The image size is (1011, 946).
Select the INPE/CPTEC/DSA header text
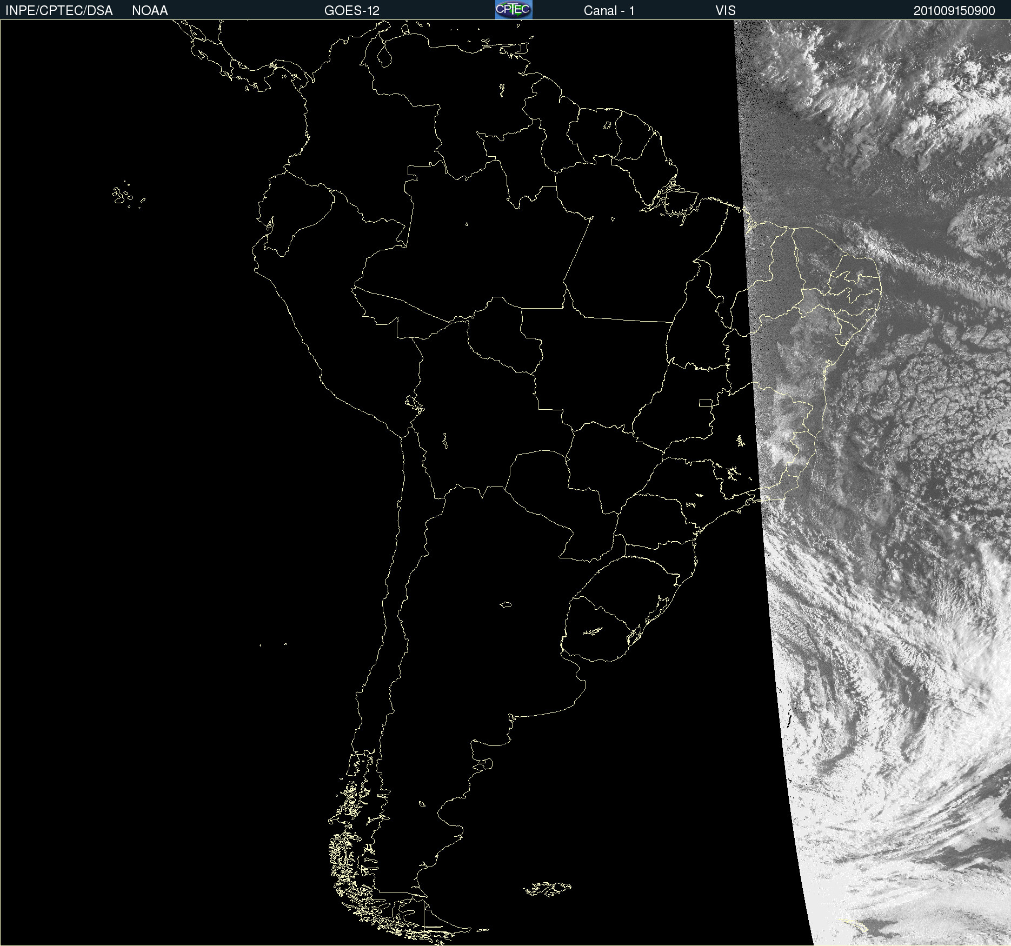click(x=59, y=11)
